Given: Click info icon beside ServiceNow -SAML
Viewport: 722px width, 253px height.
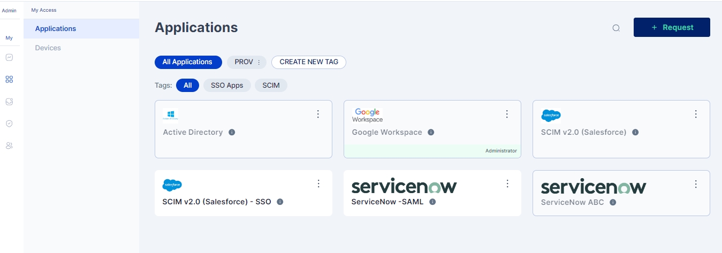Looking at the screenshot, I should [x=432, y=202].
